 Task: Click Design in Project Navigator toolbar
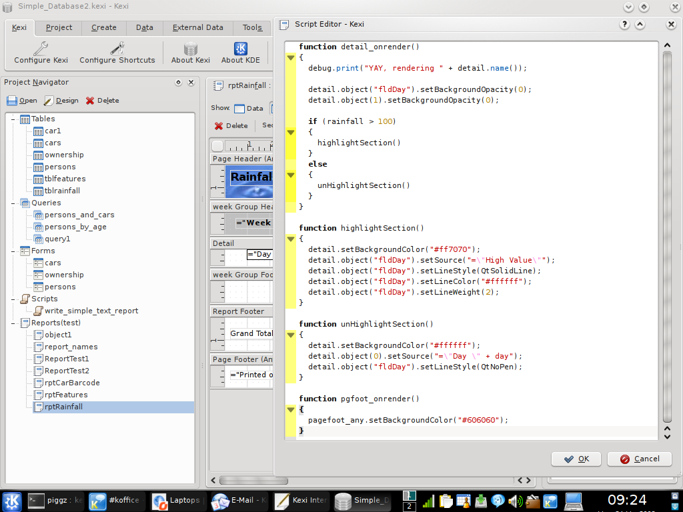pos(61,101)
